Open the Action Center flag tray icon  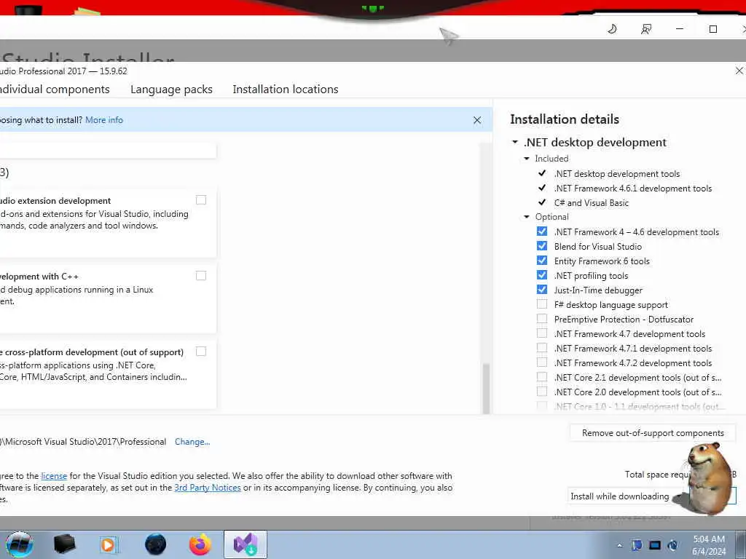637,545
